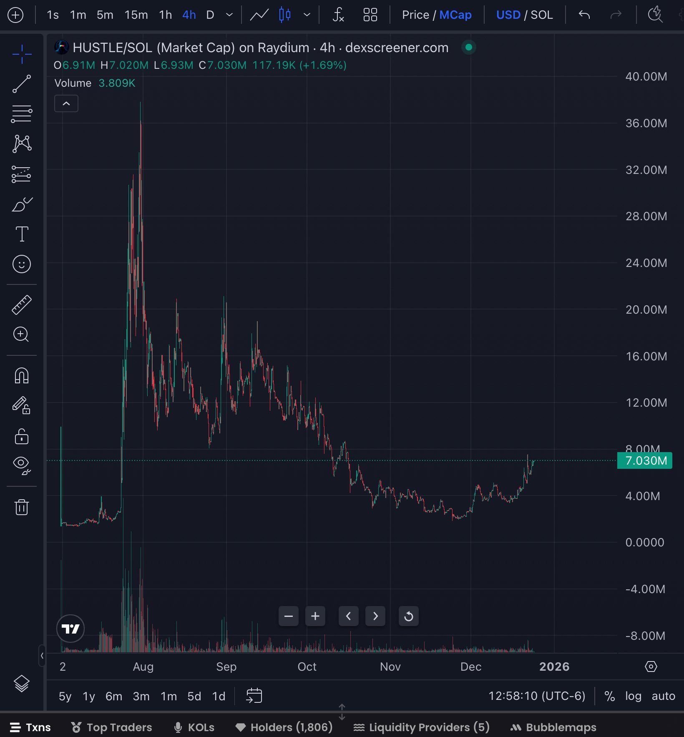The image size is (684, 737).
Task: Reset the chart view
Action: (x=409, y=616)
